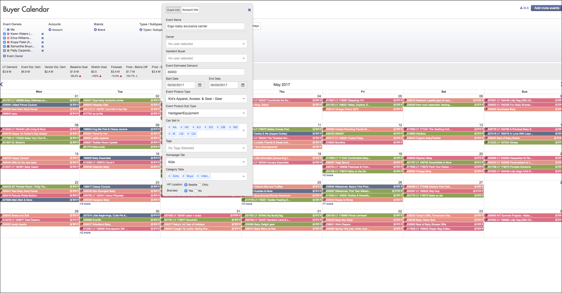Remove the HK country tag

[x=181, y=127]
